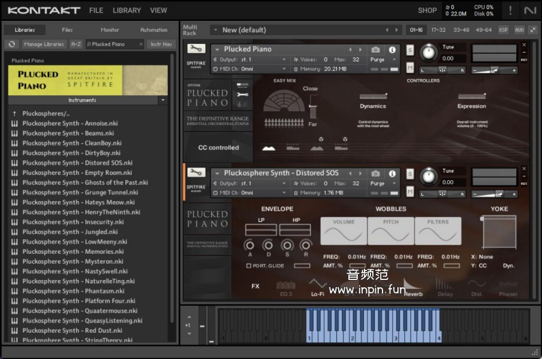
Task: Open the Purge dropdown for Plucked Piano
Action: pyautogui.click(x=383, y=60)
